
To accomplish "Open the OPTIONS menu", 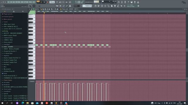I will pos(26,2).
